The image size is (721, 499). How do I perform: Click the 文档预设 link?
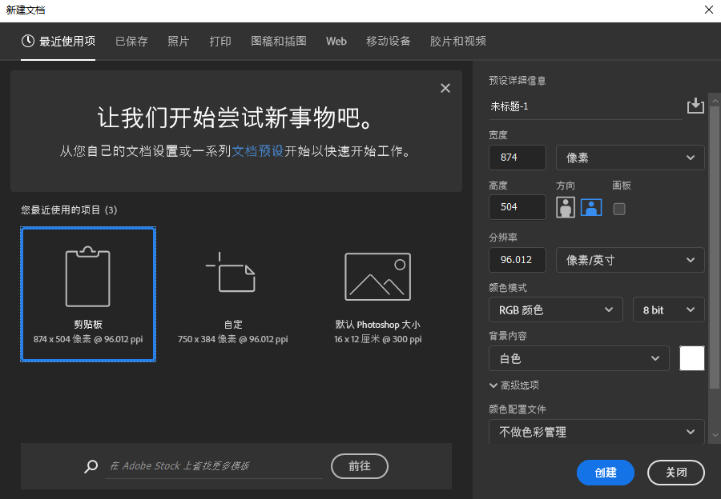[x=257, y=150]
